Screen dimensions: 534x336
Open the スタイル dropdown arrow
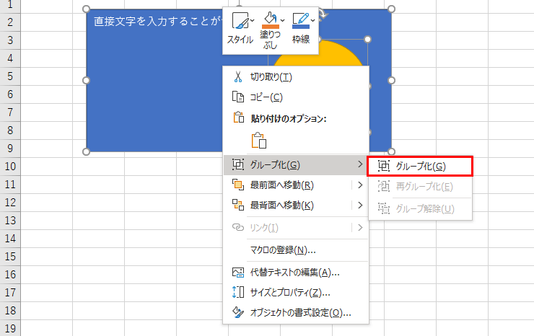tap(253, 21)
